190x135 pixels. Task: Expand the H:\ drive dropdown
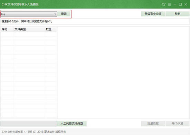55,14
